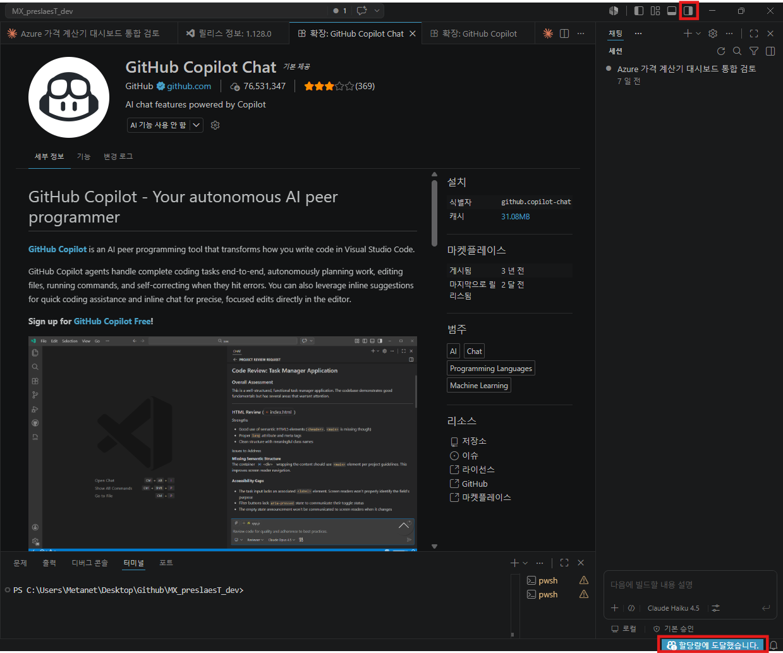Click the install count cloud icon
Screen dimensions: 783x653
[x=235, y=87]
